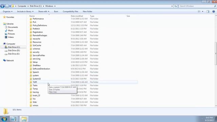Select the ServiceProfiles folder icon
The width and height of the screenshot is (217, 122).
tap(31, 55)
